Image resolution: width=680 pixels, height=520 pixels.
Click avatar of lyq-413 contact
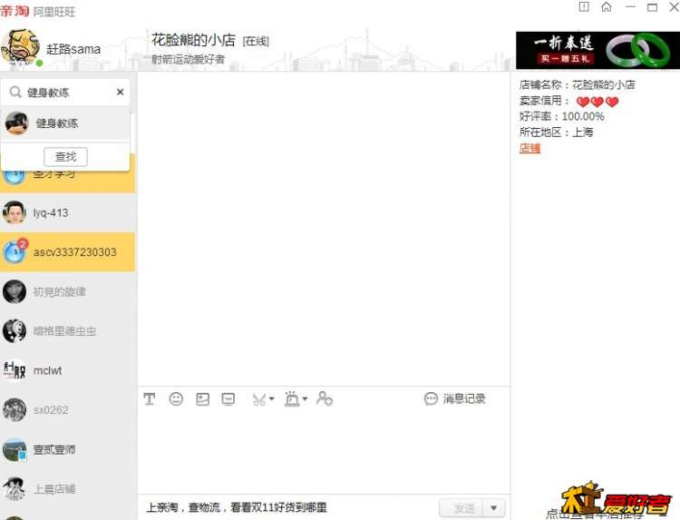[15, 212]
